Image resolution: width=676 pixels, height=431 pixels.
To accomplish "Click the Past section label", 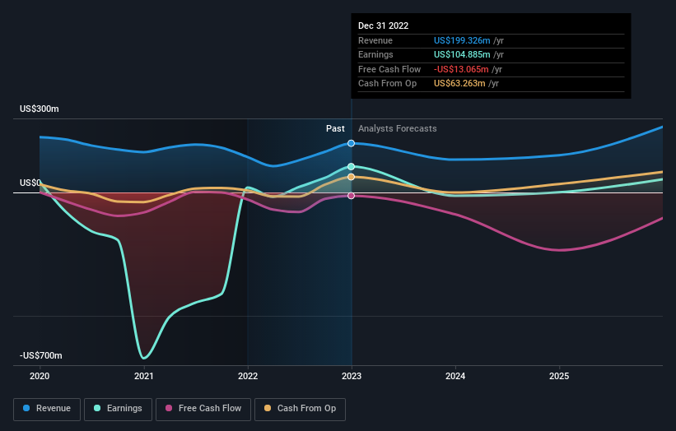I will pos(335,129).
